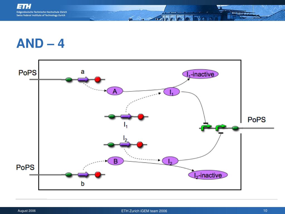Select the purple arrow below the I2 label
Screen dimensions: 285x214
tap(125, 145)
